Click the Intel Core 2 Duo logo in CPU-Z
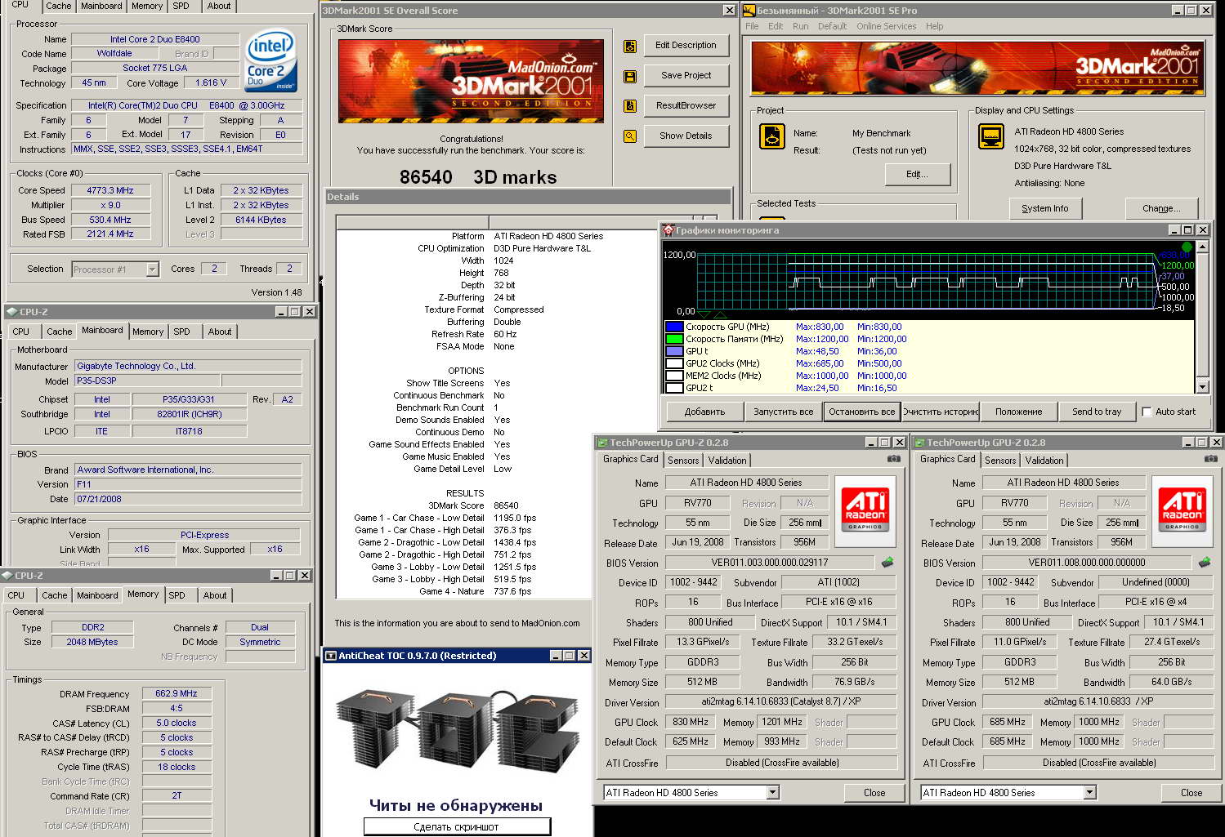This screenshot has width=1225, height=837. point(270,61)
